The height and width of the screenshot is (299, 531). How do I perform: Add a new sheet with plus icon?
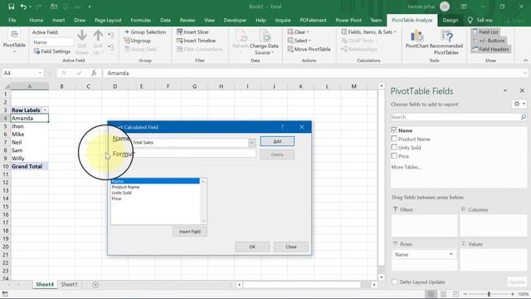pyautogui.click(x=95, y=285)
